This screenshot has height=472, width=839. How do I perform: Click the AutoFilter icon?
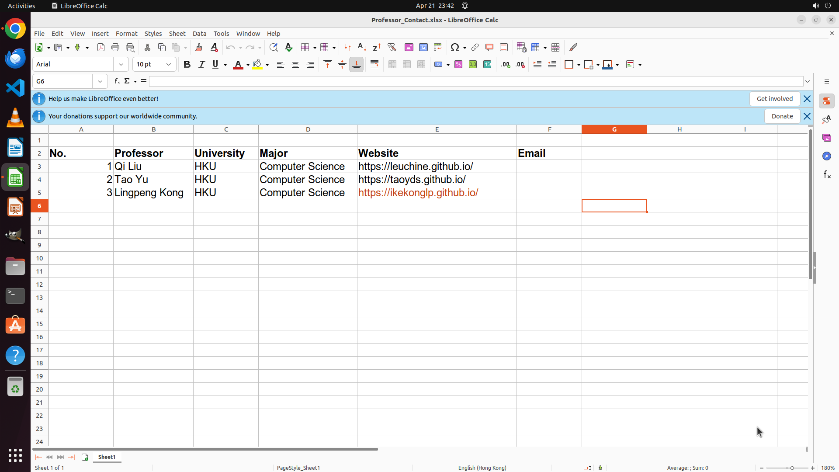(392, 48)
